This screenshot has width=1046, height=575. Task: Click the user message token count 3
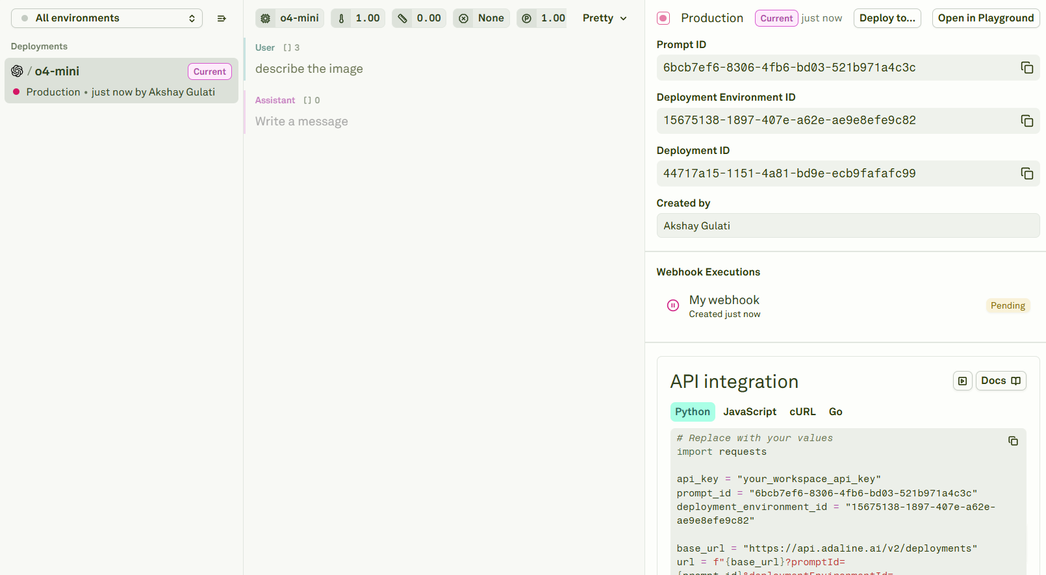(x=292, y=47)
